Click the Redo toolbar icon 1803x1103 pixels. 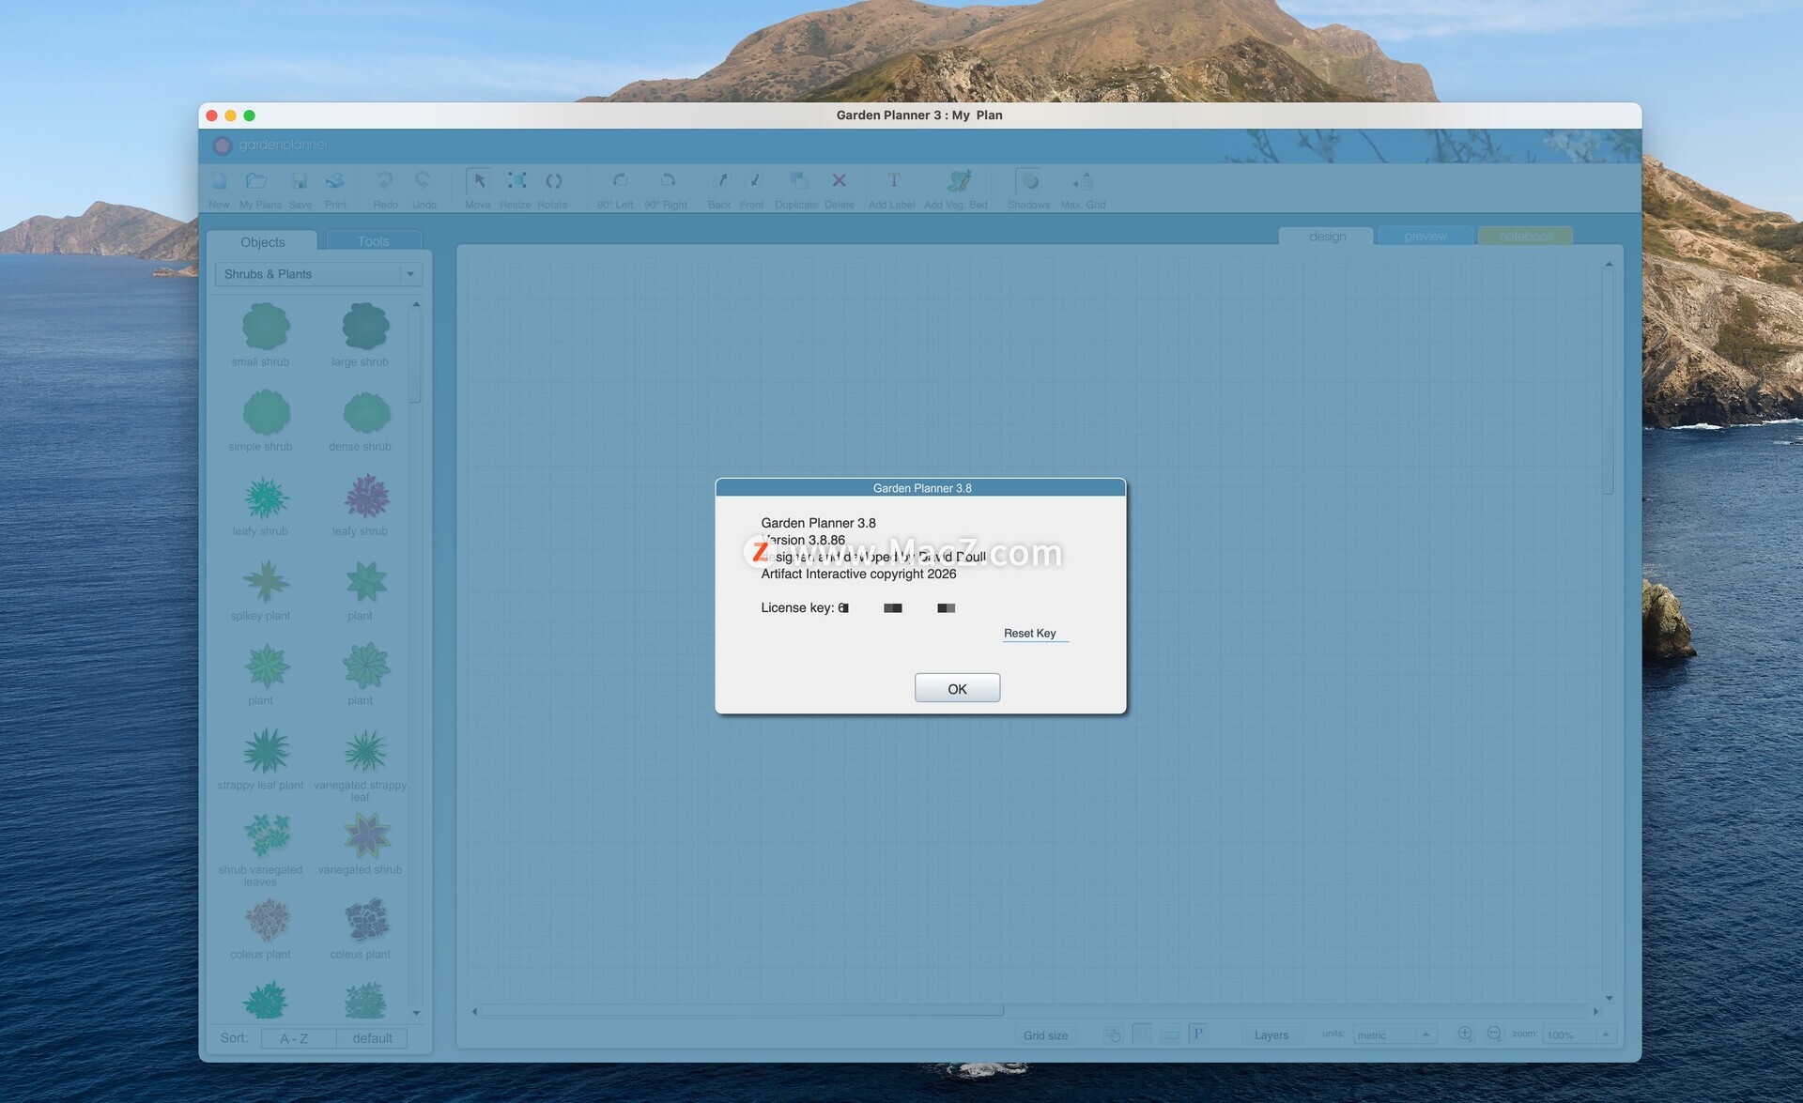[385, 181]
